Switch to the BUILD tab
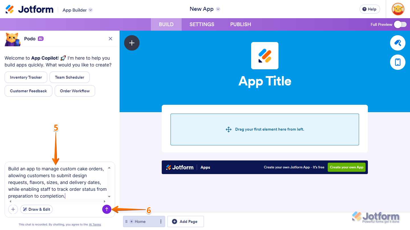Viewport: 410px width, 230px height. point(166,24)
